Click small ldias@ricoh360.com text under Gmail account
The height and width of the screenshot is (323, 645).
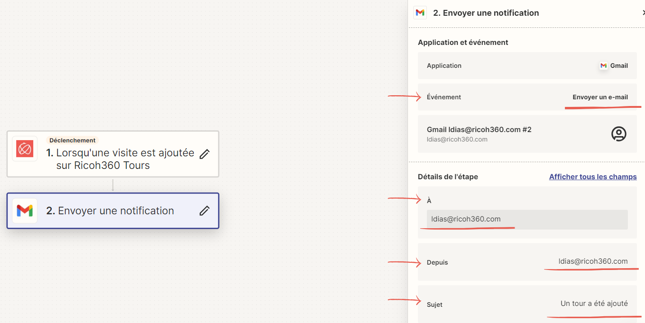click(x=457, y=139)
